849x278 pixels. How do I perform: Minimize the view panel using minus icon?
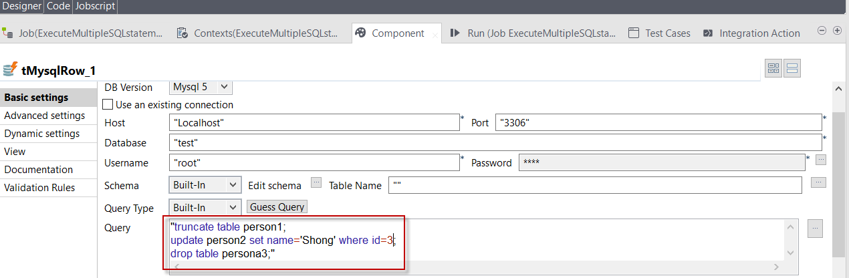pyautogui.click(x=822, y=31)
